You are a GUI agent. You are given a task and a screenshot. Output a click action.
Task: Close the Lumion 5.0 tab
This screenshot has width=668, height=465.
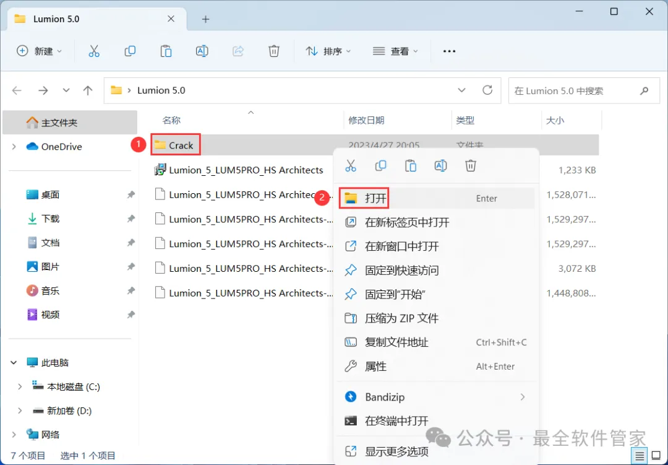tap(171, 19)
